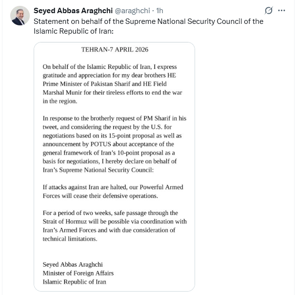Click the Grok icon on the post
Viewport: 298px width, 295px height.
pyautogui.click(x=267, y=11)
